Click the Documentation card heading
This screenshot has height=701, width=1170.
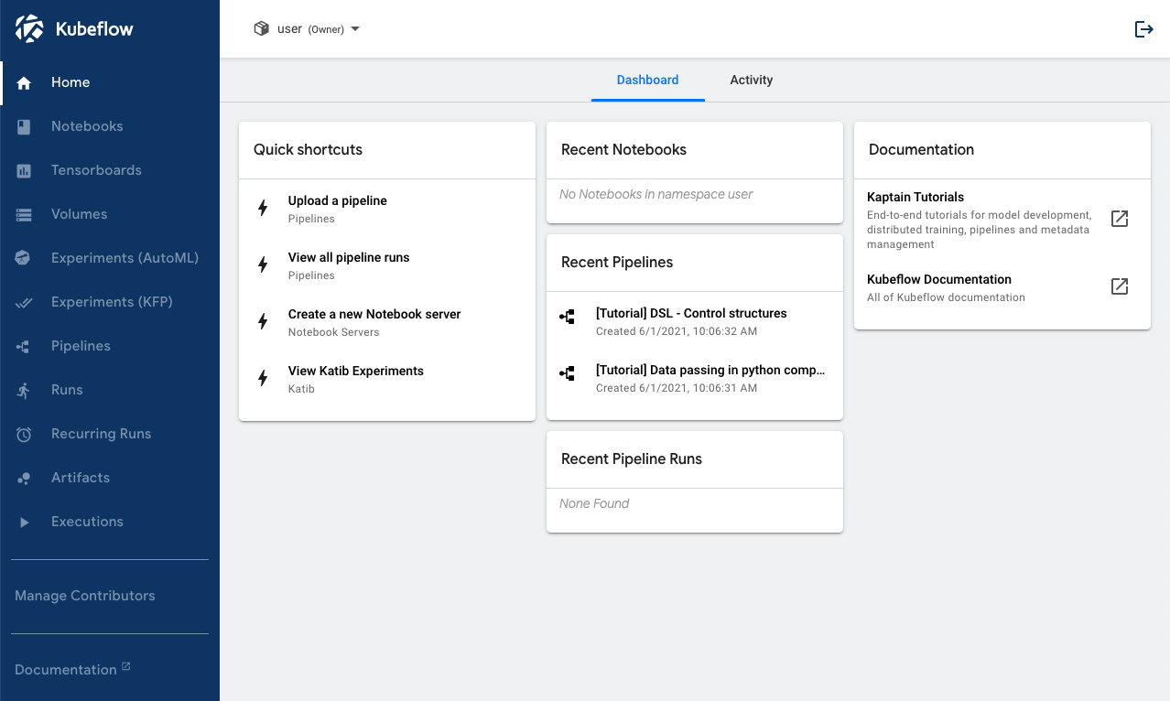tap(921, 149)
